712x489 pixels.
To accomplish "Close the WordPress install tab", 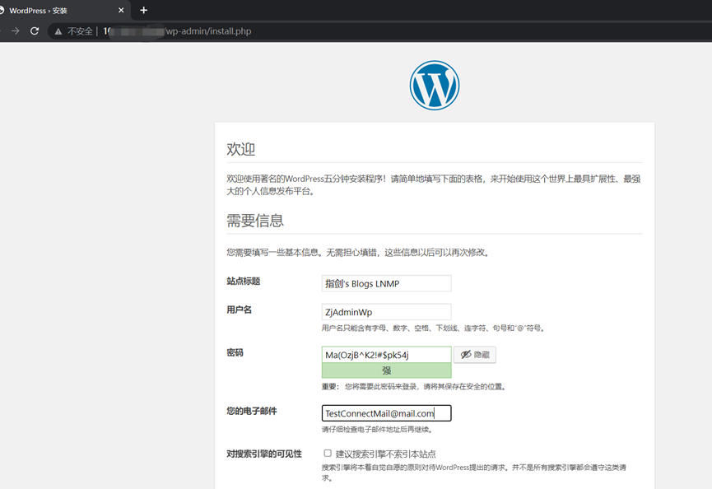I will click(121, 10).
